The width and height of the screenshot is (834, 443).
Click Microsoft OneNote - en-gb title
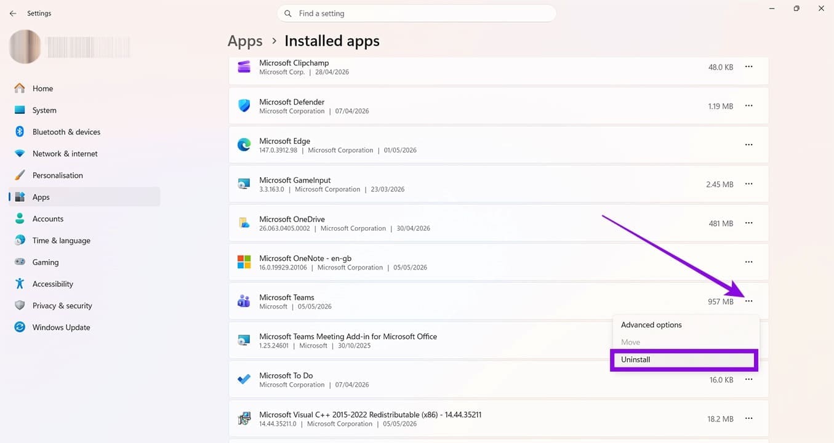tap(305, 258)
